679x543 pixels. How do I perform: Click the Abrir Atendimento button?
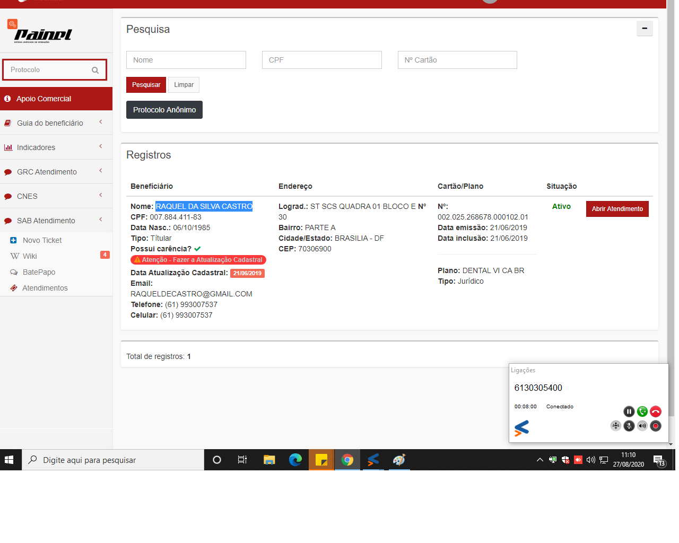[617, 209]
